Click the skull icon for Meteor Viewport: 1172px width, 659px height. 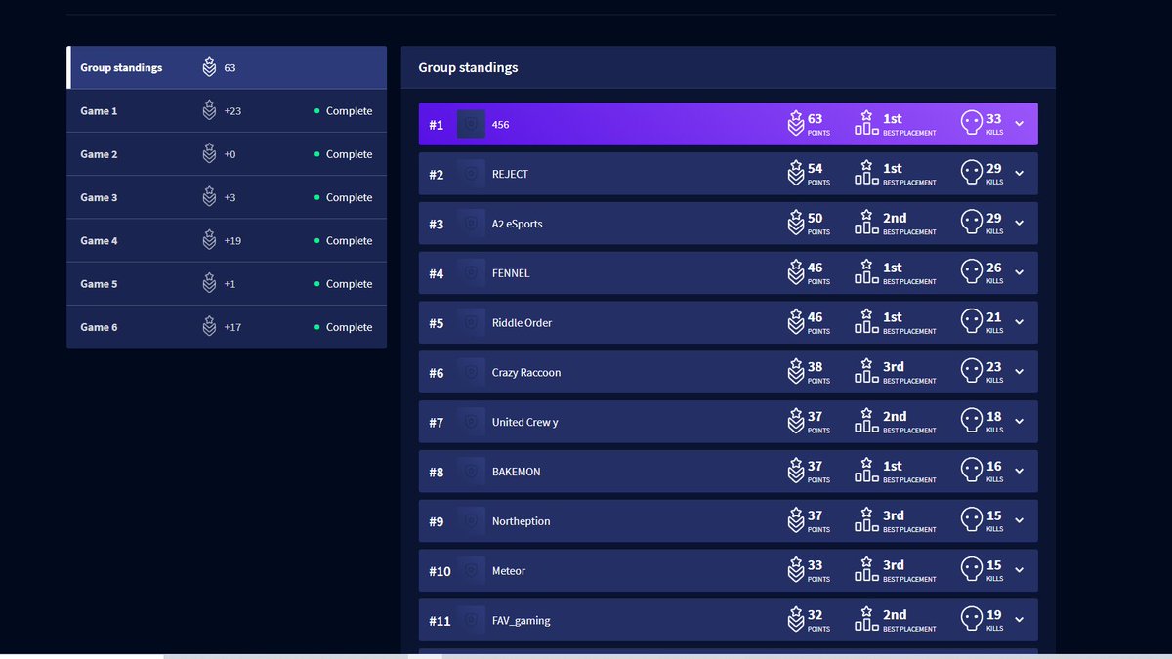click(971, 571)
